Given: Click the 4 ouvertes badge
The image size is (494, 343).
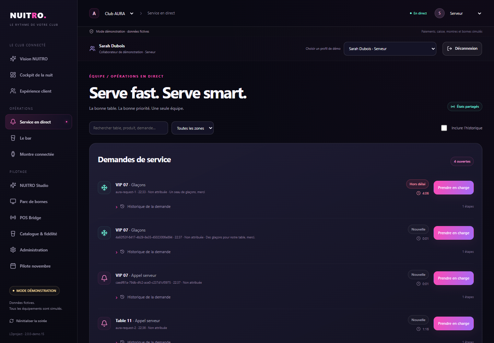Looking at the screenshot, I should coord(462,162).
